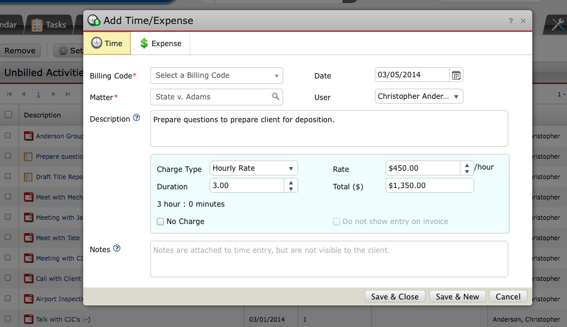Image resolution: width=567 pixels, height=327 pixels.
Task: Open the Select a Billing Code dropdown
Action: 216,75
